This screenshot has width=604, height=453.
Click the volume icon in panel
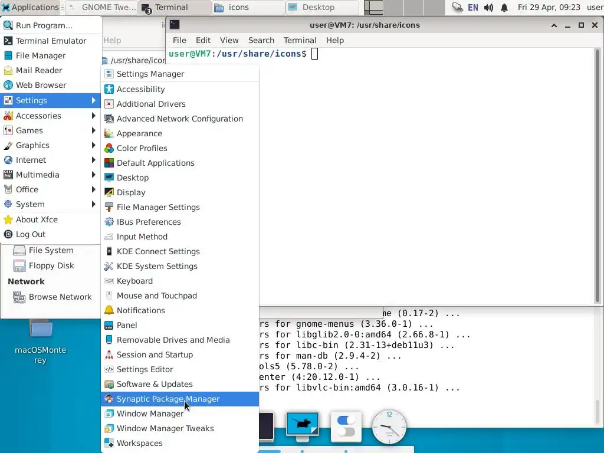488,7
